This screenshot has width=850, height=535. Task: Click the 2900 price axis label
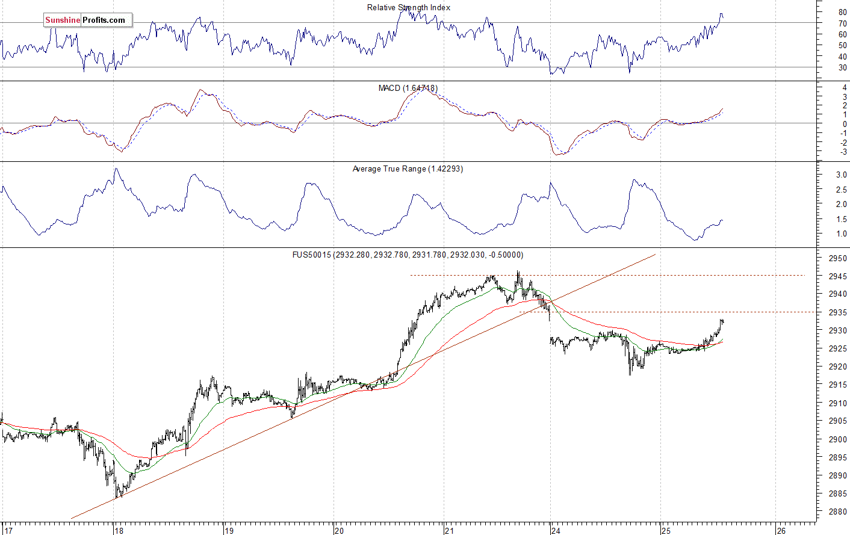click(x=838, y=439)
